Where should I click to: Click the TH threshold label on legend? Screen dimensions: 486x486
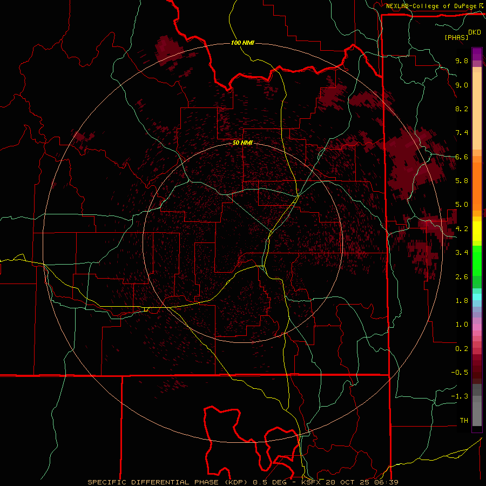(x=464, y=421)
